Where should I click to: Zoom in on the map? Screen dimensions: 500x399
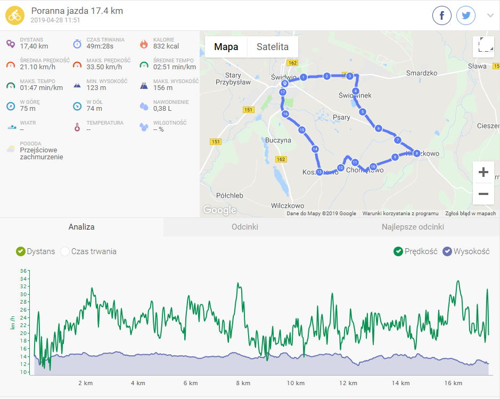[483, 173]
